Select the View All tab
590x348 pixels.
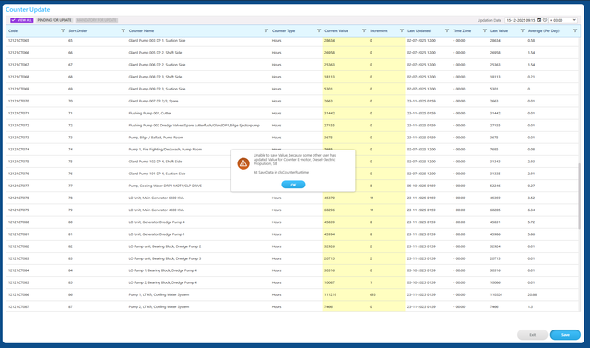[x=22, y=20]
